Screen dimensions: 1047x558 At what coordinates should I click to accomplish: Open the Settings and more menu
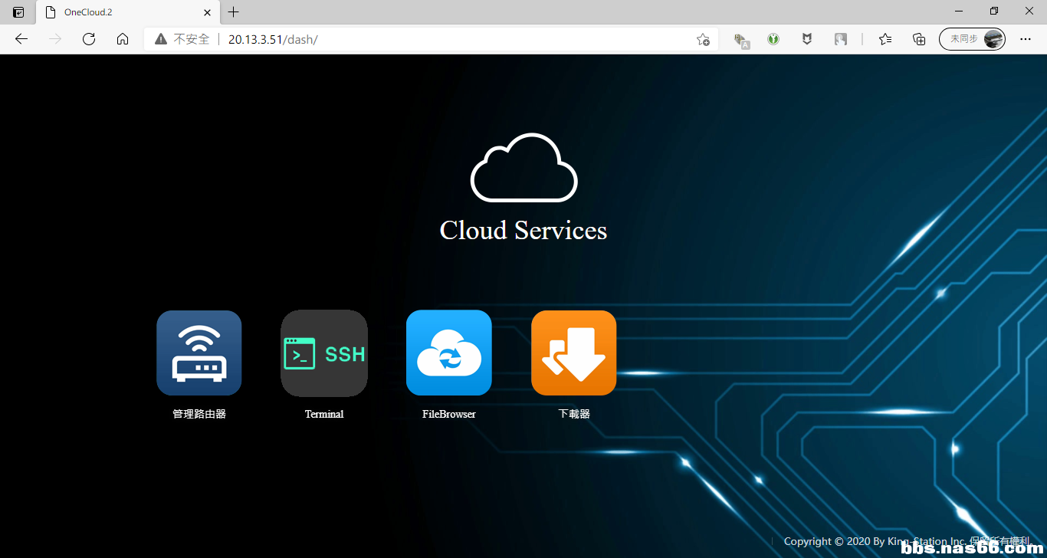pos(1026,39)
